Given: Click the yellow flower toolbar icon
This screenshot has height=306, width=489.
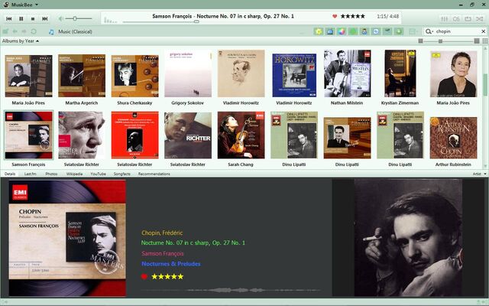Looking at the screenshot, I should 319,31.
